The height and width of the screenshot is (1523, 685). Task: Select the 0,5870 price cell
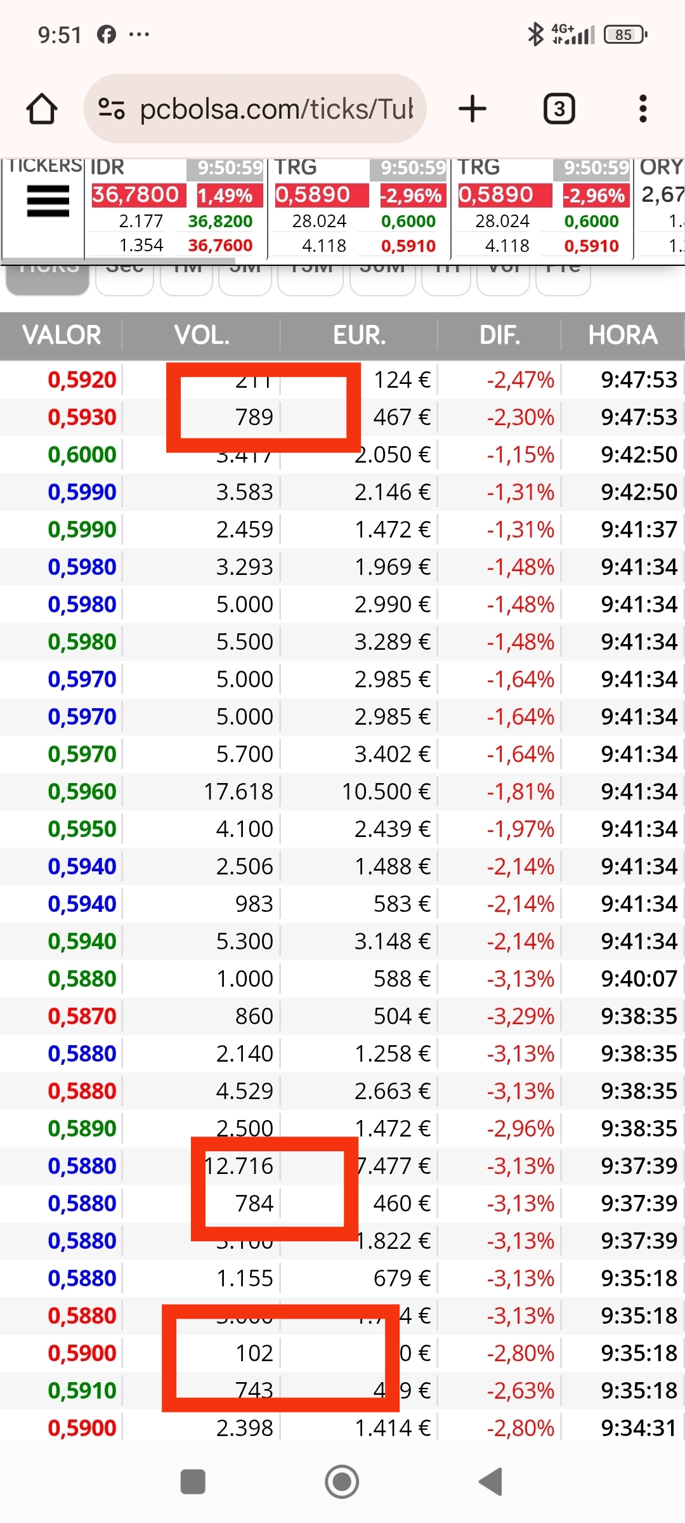coord(82,1016)
